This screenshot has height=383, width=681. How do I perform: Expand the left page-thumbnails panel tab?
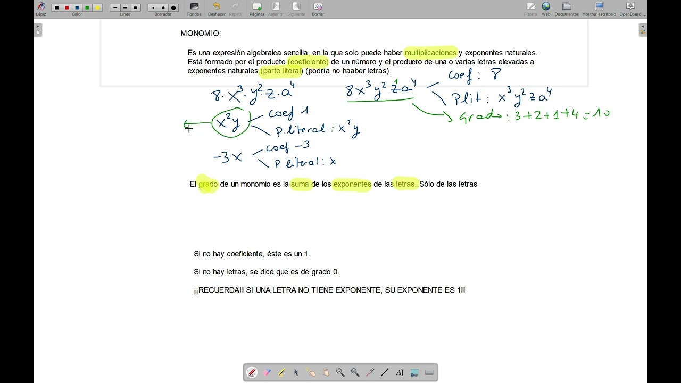(38, 30)
